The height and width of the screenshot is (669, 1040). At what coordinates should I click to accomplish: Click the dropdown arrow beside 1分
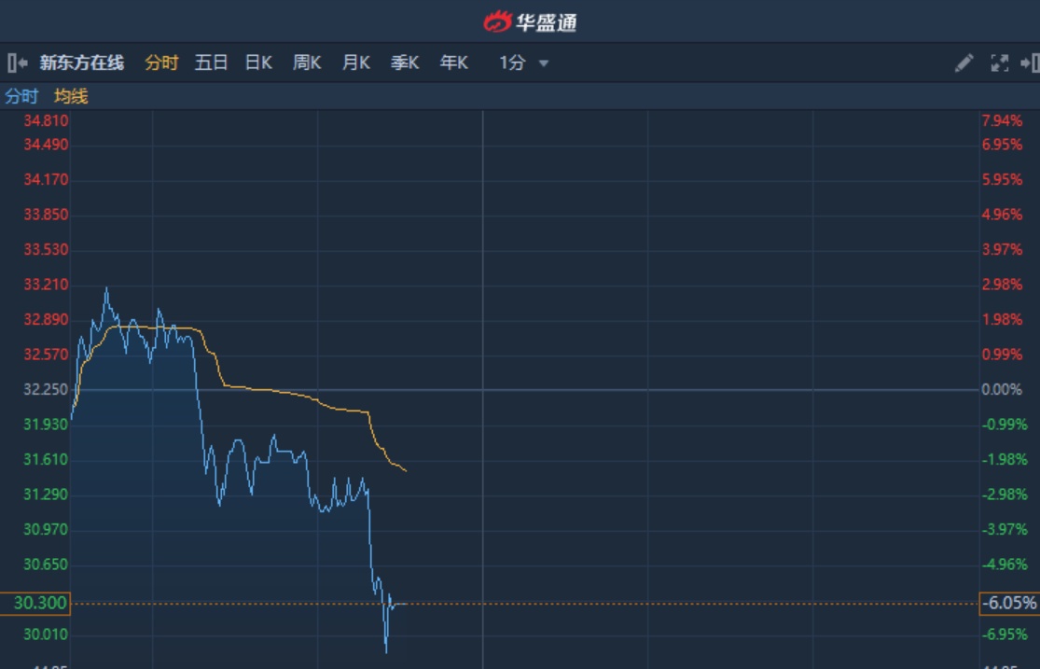(544, 64)
